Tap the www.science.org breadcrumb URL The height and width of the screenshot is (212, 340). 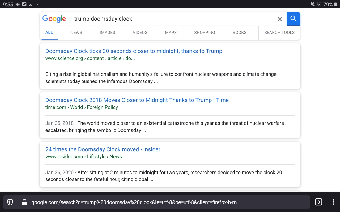coord(90,58)
